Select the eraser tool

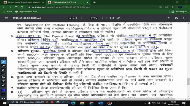(x=3, y=85)
